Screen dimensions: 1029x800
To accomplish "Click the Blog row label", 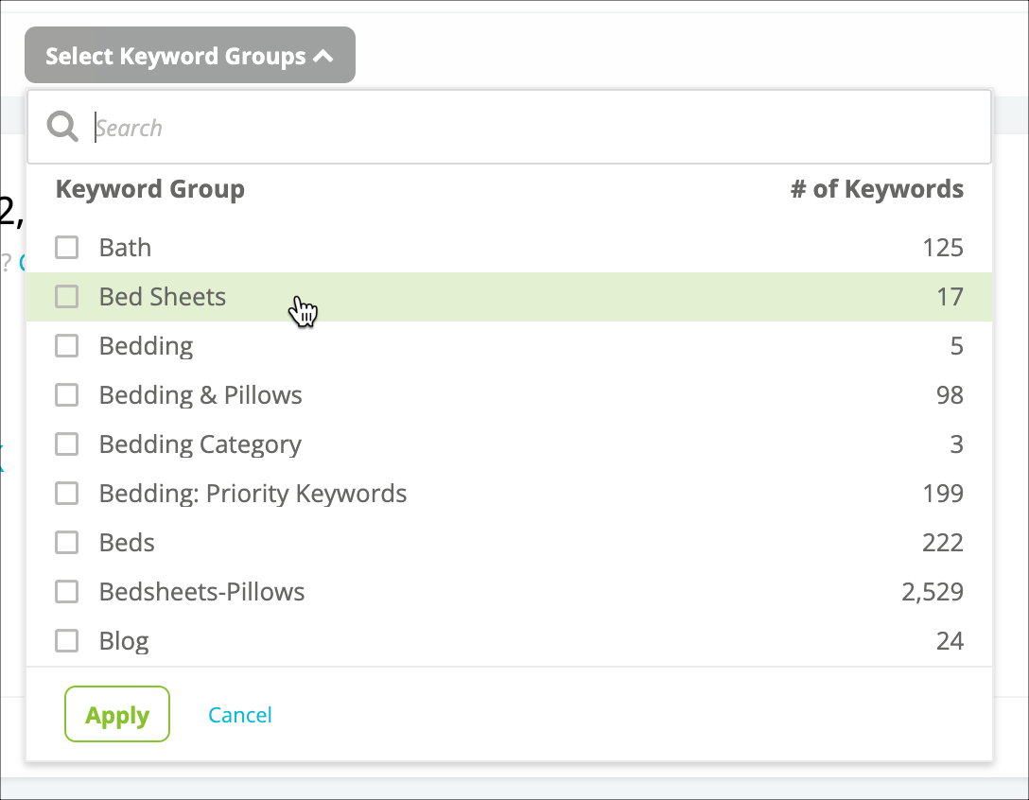I will click(124, 642).
